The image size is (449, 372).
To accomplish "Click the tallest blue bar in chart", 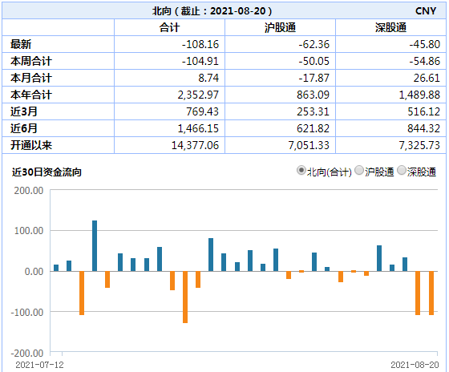I will click(95, 245).
